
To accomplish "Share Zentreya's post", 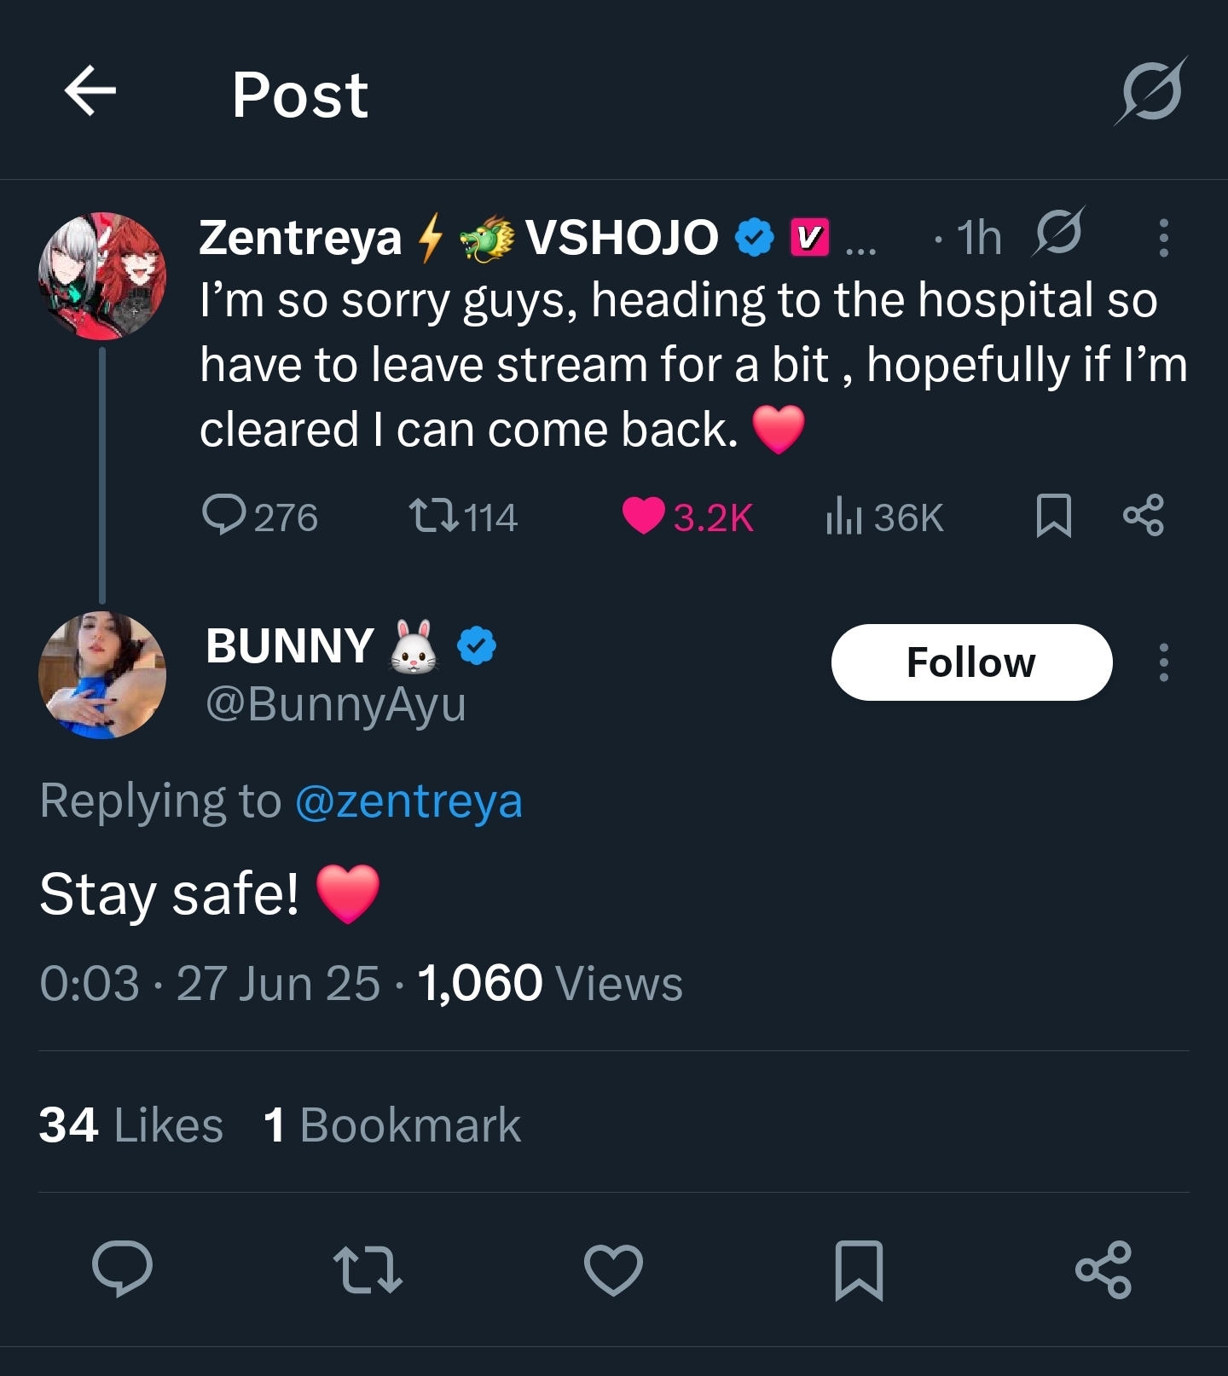I will click(1143, 515).
